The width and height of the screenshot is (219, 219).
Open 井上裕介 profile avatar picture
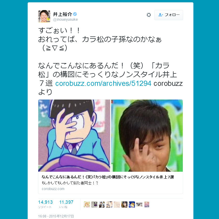click(x=44, y=16)
